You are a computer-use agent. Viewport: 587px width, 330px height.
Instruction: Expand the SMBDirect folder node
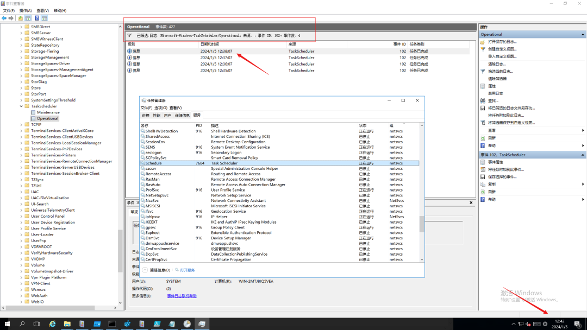click(21, 27)
